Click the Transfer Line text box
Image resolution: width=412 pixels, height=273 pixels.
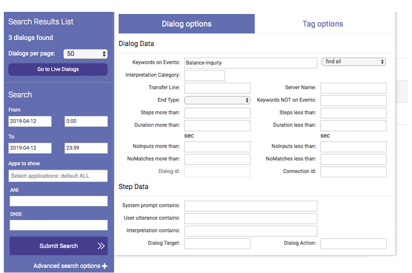coord(217,88)
